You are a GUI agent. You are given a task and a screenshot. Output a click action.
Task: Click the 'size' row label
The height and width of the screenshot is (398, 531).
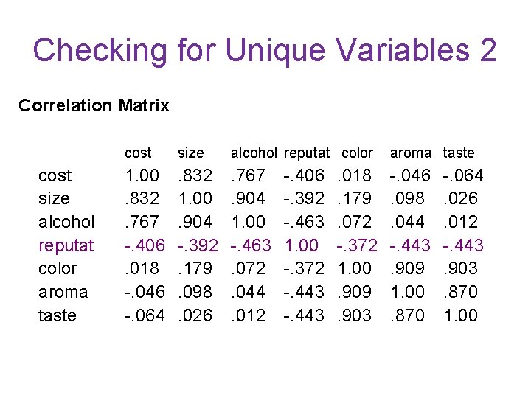click(x=54, y=198)
